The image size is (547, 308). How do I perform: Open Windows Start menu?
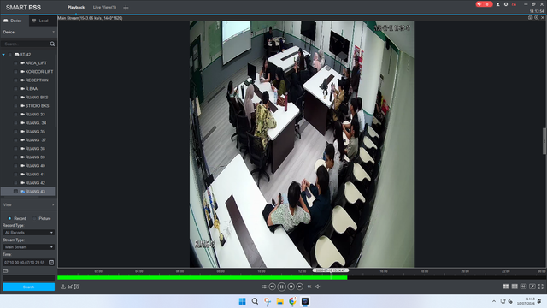242,301
